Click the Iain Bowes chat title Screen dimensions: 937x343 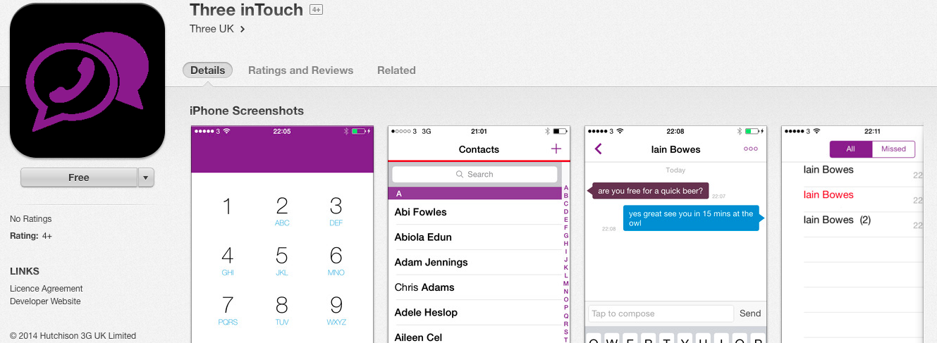click(675, 149)
